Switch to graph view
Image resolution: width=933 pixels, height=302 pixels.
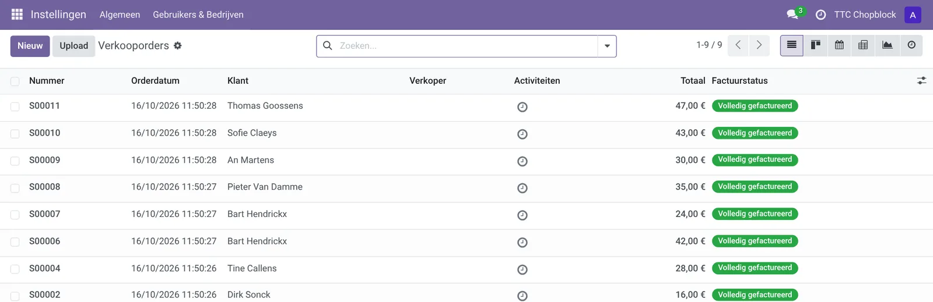888,45
